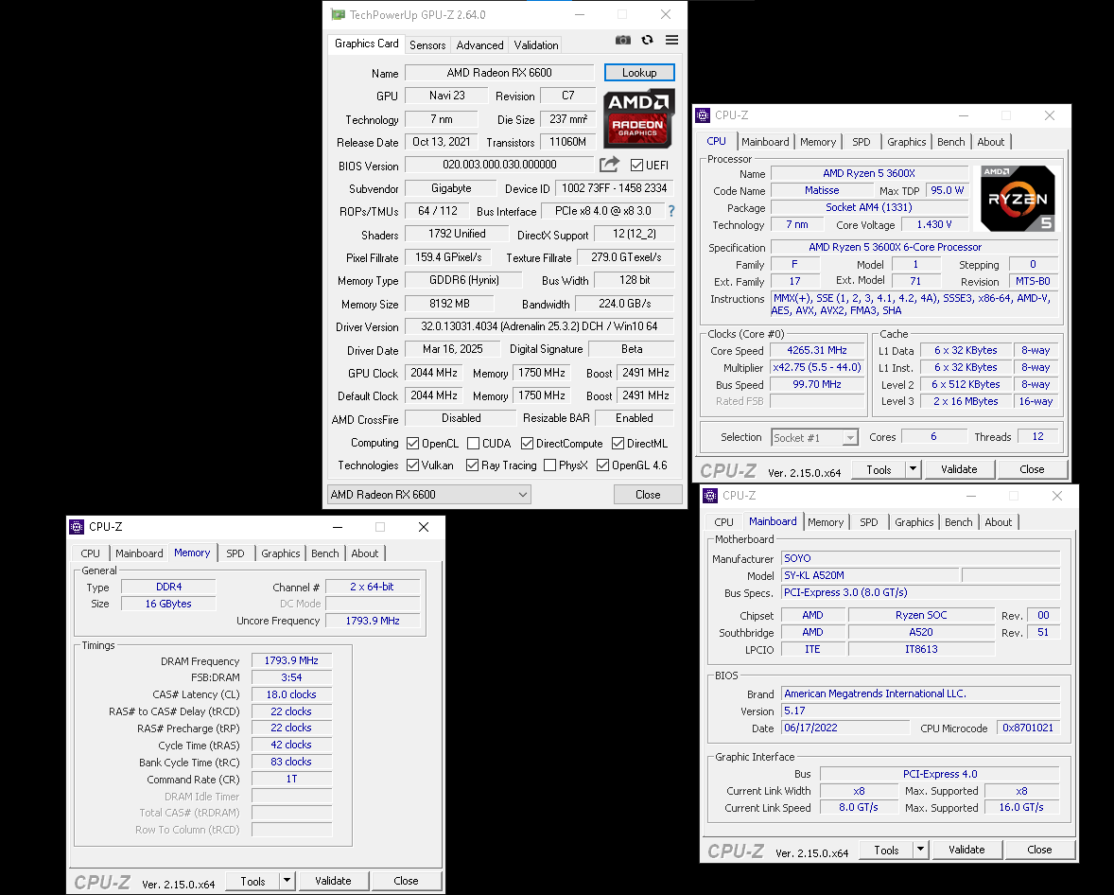The height and width of the screenshot is (895, 1114).
Task: Open the Graphics tab in Mainboard CPU-Z window
Action: (x=914, y=522)
